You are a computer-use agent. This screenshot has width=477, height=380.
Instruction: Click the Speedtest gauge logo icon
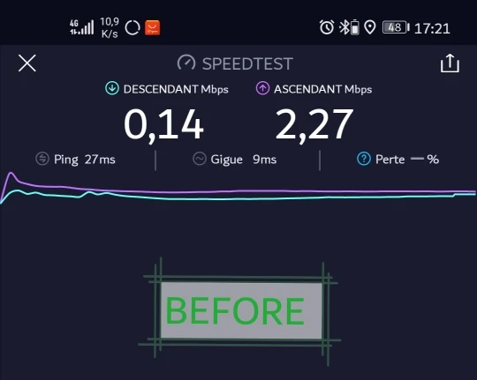pyautogui.click(x=186, y=63)
